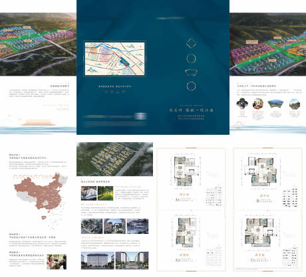Select the GREENTOWN watermark text
The width and height of the screenshot is (306, 277).
coord(33,177)
